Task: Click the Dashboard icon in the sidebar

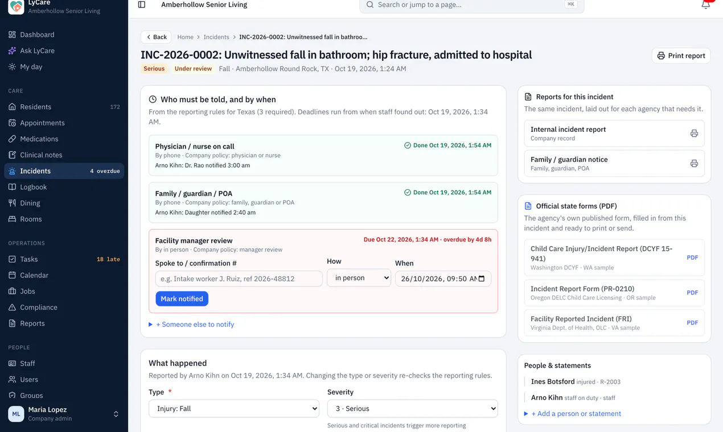Action: click(12, 35)
